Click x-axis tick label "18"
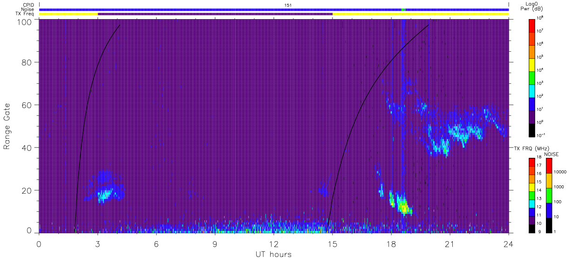This screenshot has height=264, width=572. click(391, 244)
